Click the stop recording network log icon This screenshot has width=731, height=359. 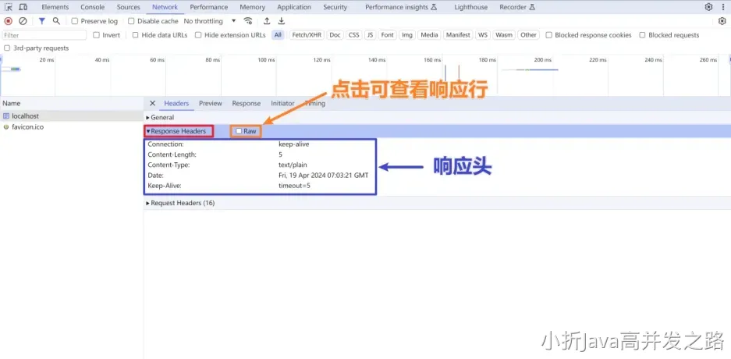(x=9, y=21)
